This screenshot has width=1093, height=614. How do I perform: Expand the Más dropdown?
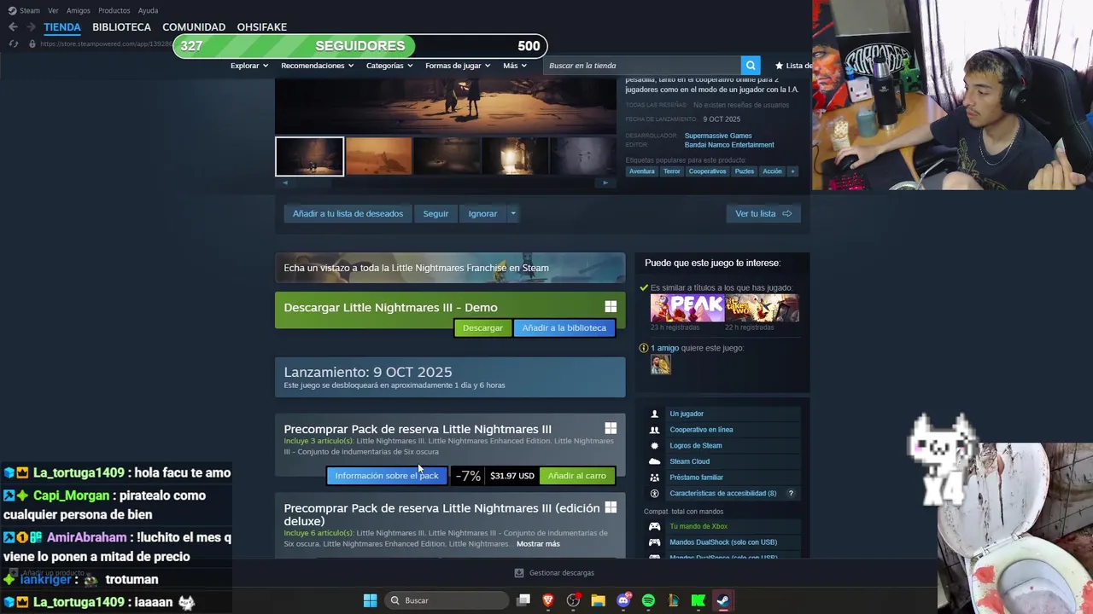(515, 66)
